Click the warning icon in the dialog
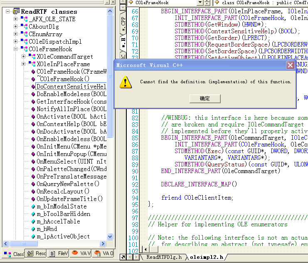The image size is (308, 263). click(x=126, y=82)
